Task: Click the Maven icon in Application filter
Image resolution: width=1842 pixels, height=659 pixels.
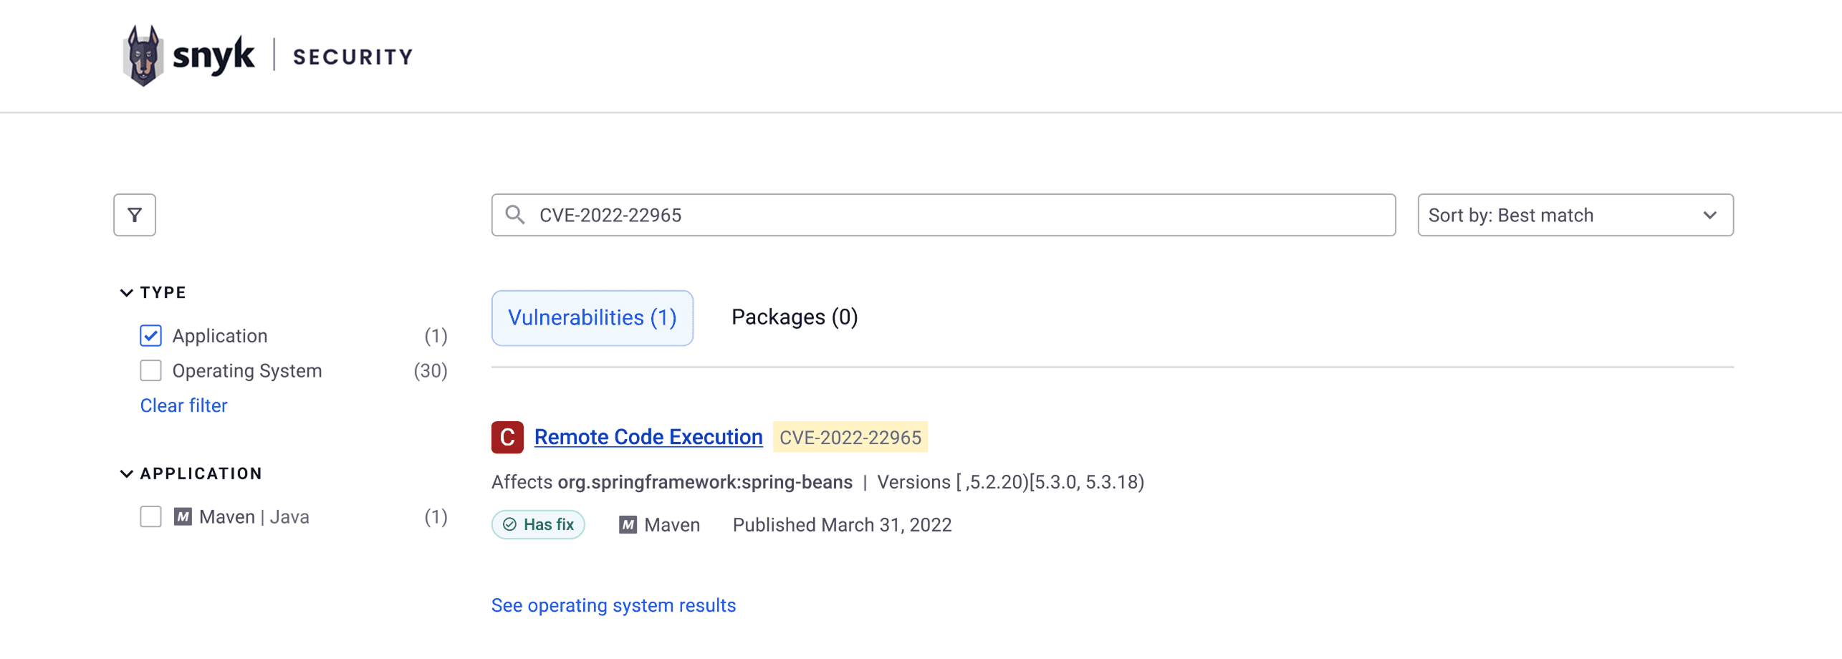Action: pos(183,517)
